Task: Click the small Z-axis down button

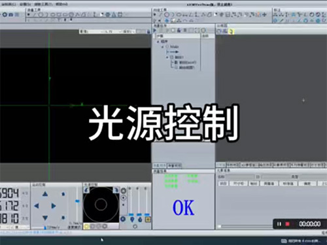Action: [63, 218]
